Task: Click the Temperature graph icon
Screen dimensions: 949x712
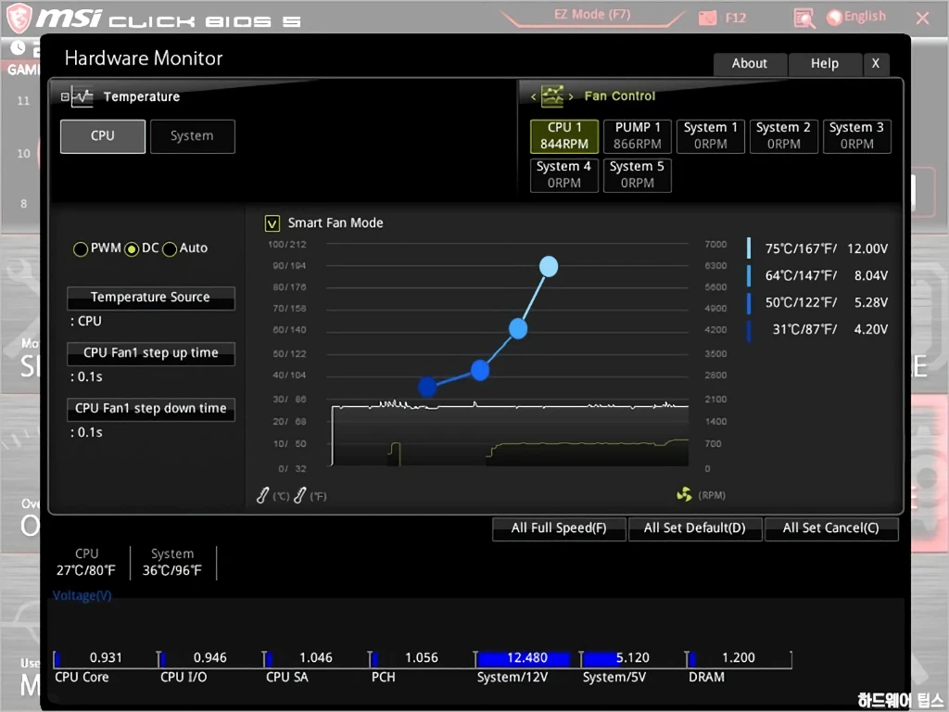Action: click(x=82, y=96)
